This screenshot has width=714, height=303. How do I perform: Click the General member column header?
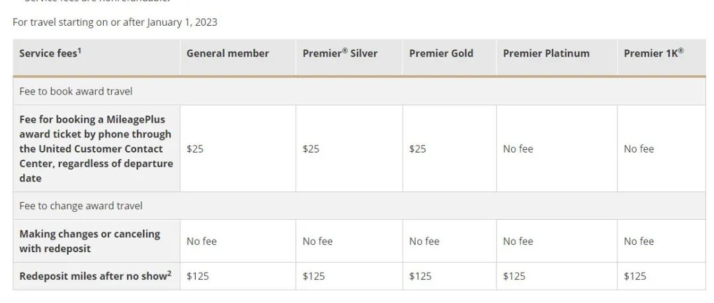point(227,53)
